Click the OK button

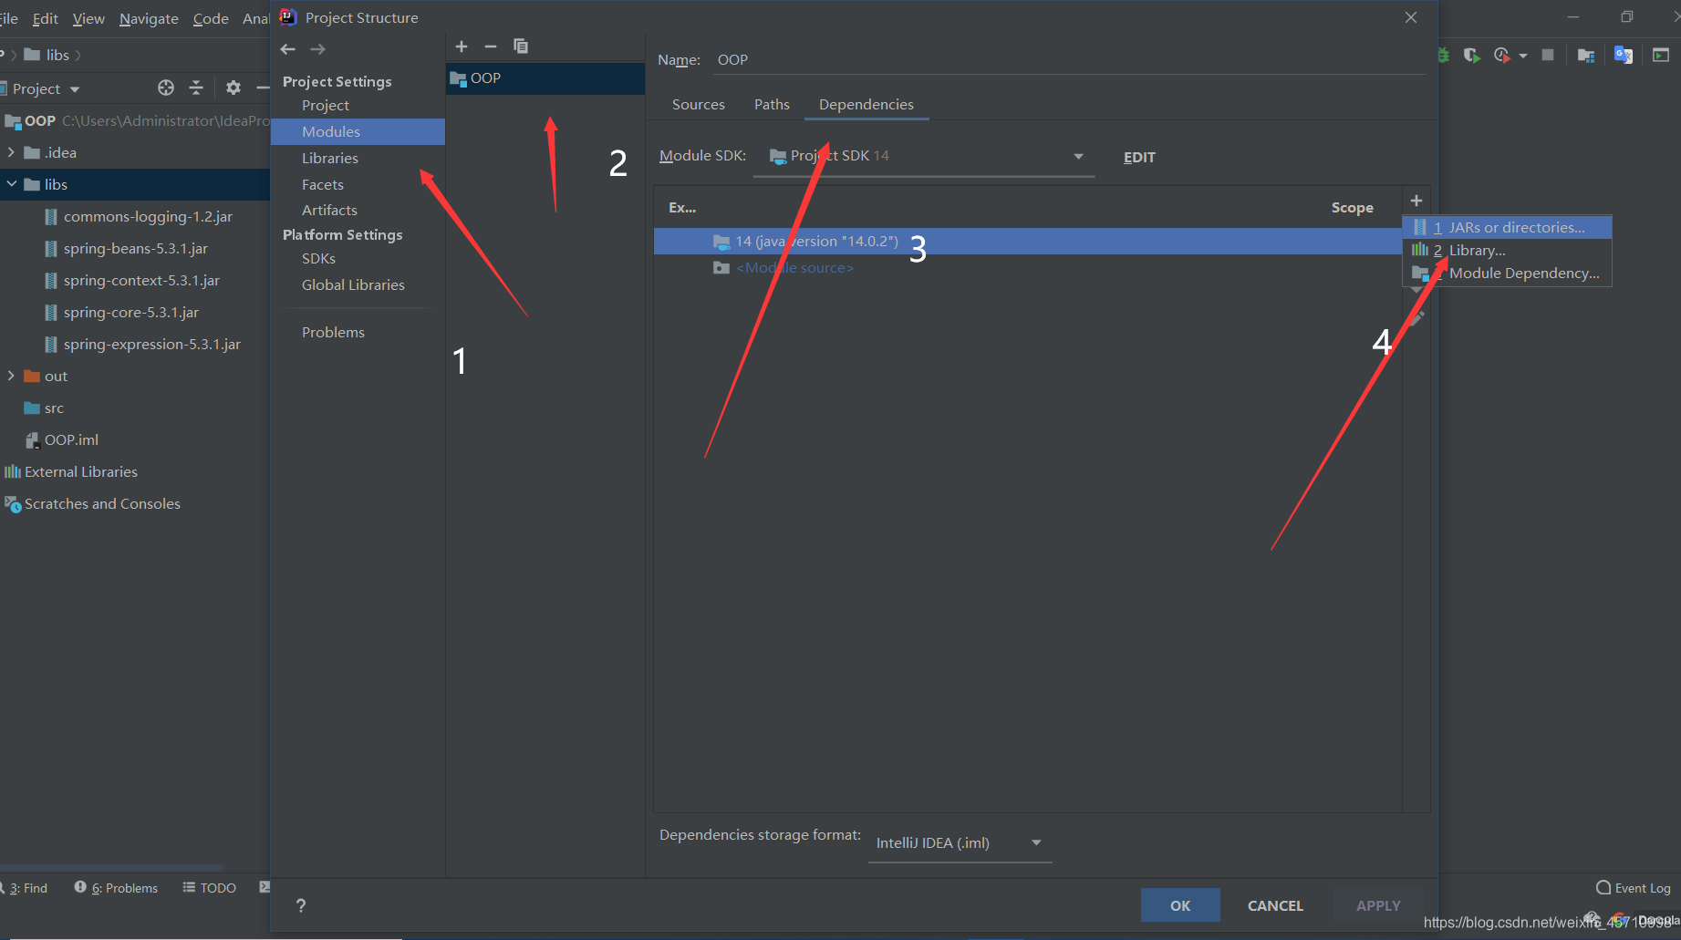(x=1180, y=905)
